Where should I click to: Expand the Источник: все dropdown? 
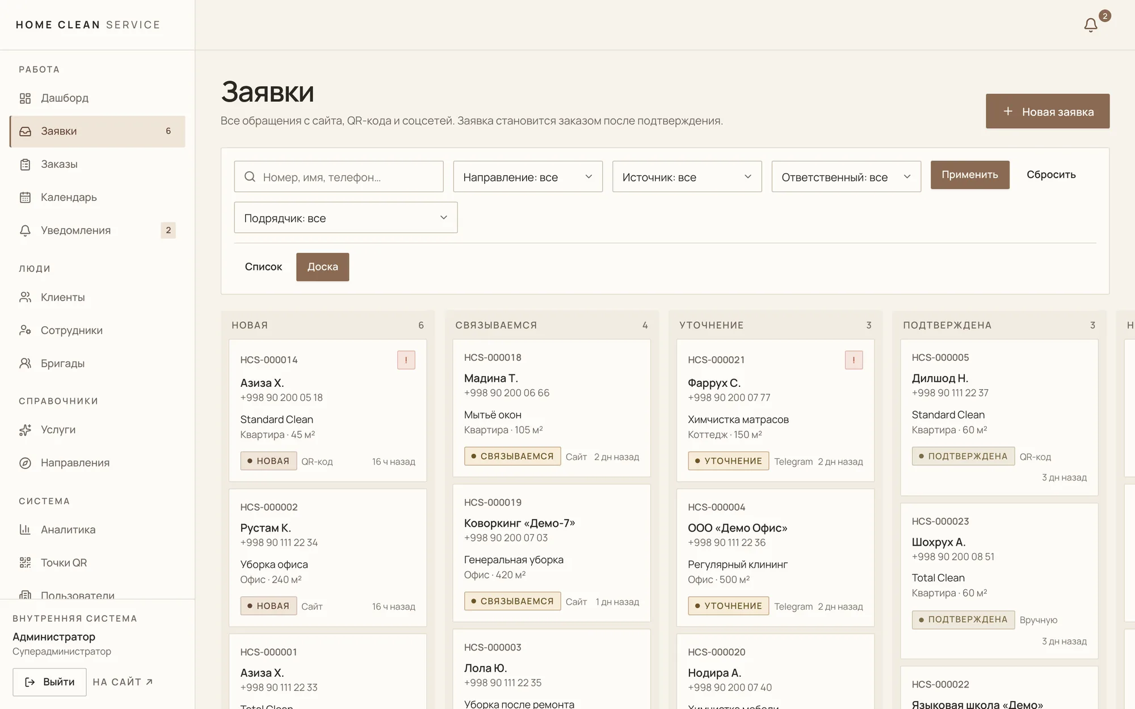click(x=687, y=176)
